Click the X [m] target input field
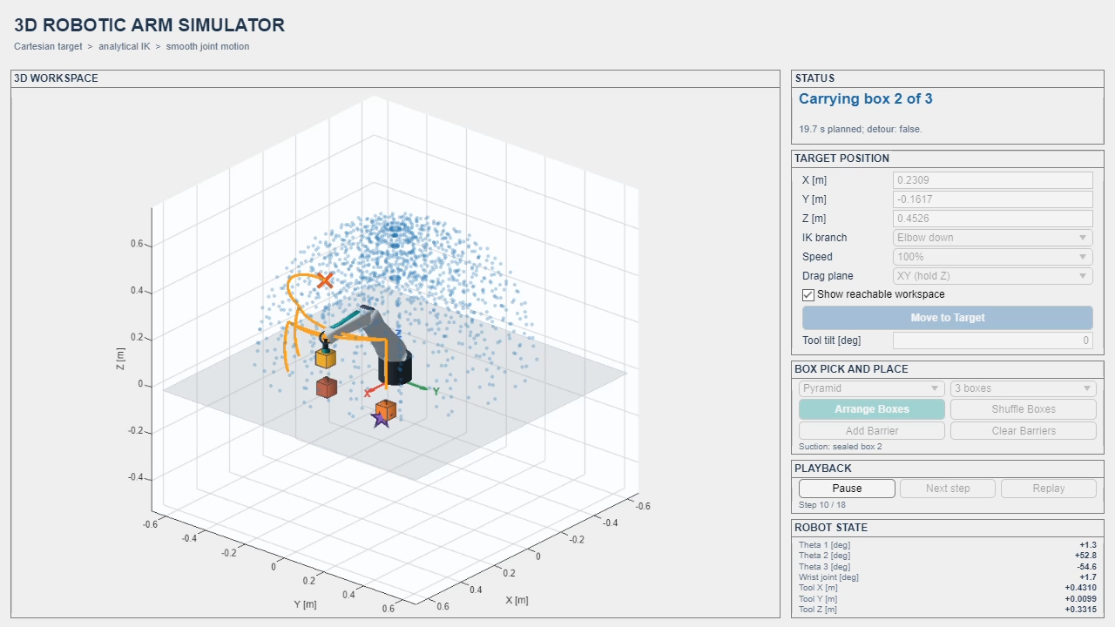The image size is (1115, 627). pyautogui.click(x=993, y=180)
